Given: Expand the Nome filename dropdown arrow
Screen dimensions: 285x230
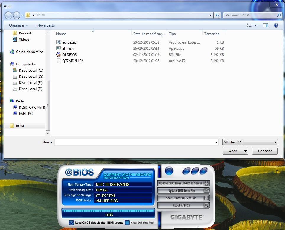Looking at the screenshot, I should 216,142.
